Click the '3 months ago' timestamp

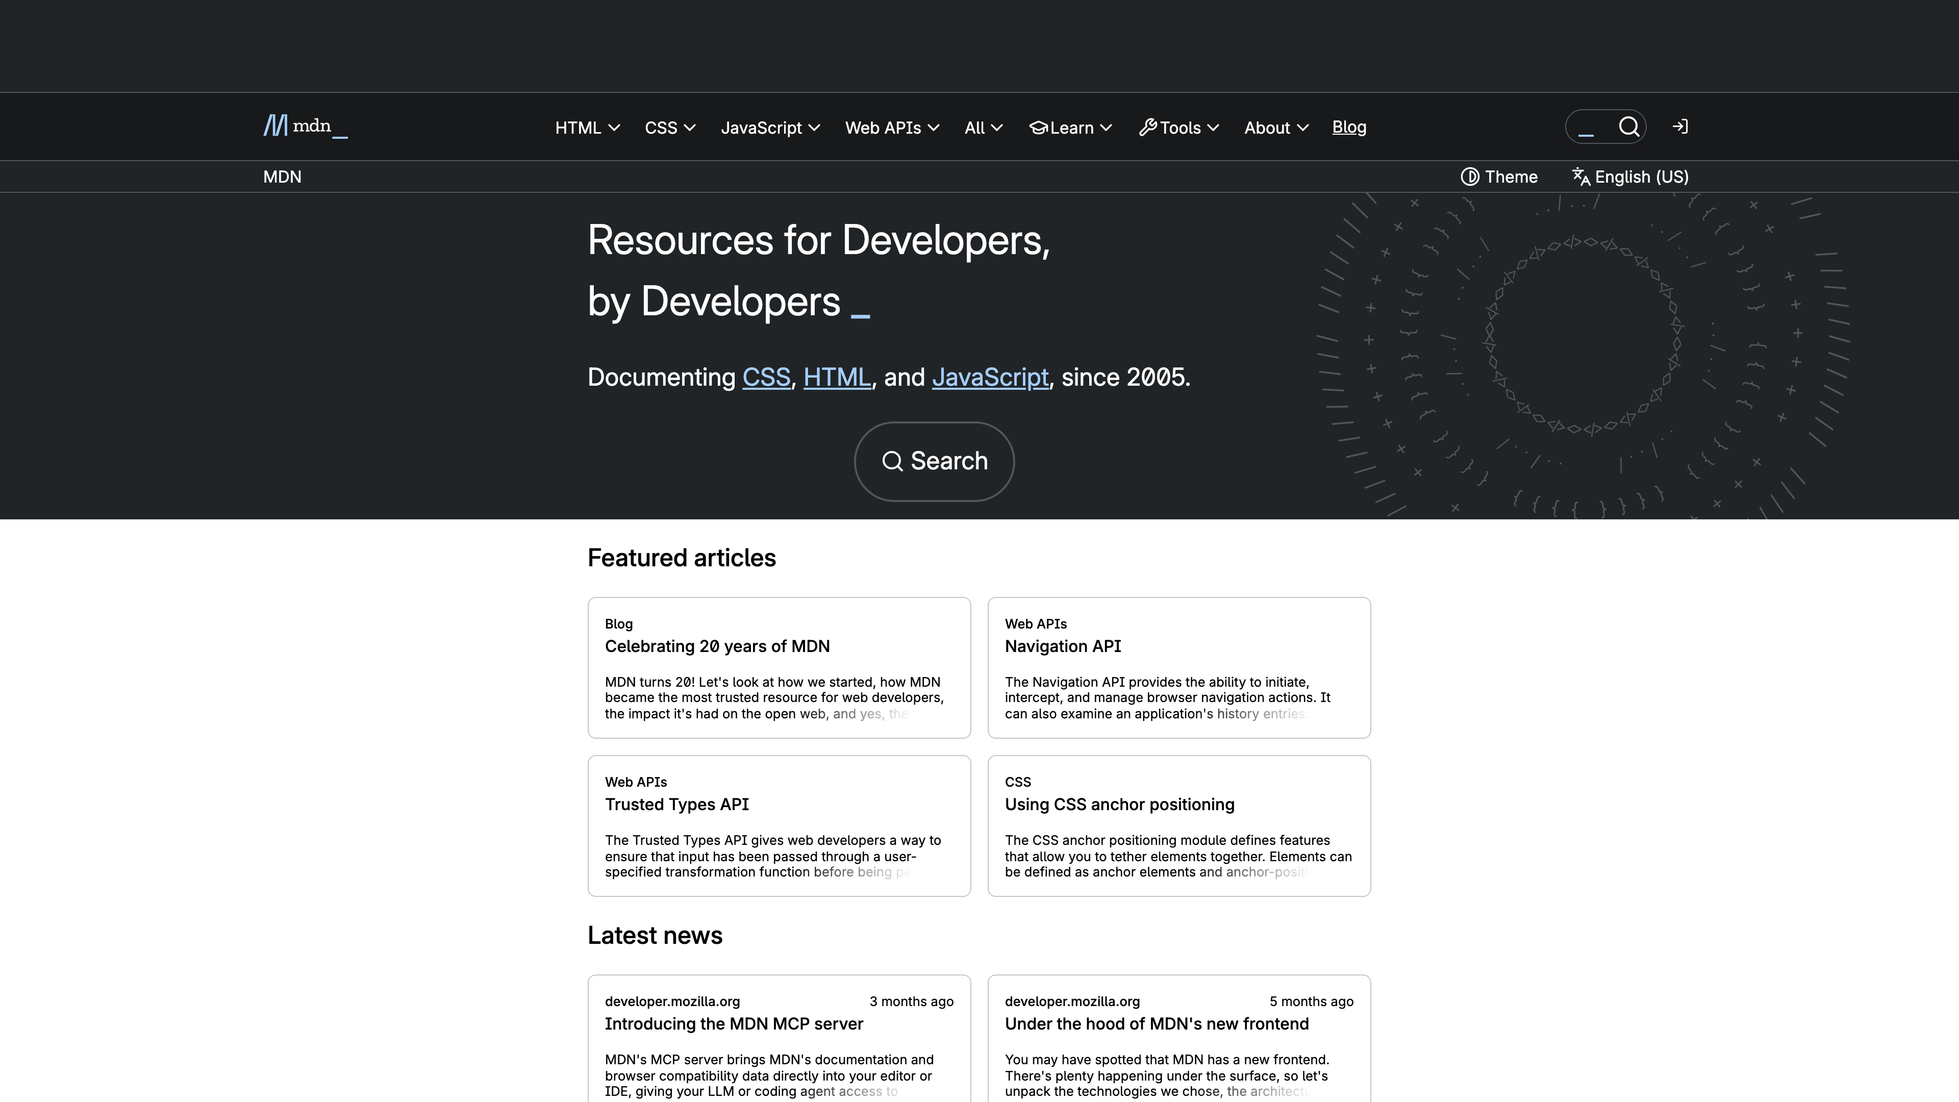click(x=911, y=1001)
